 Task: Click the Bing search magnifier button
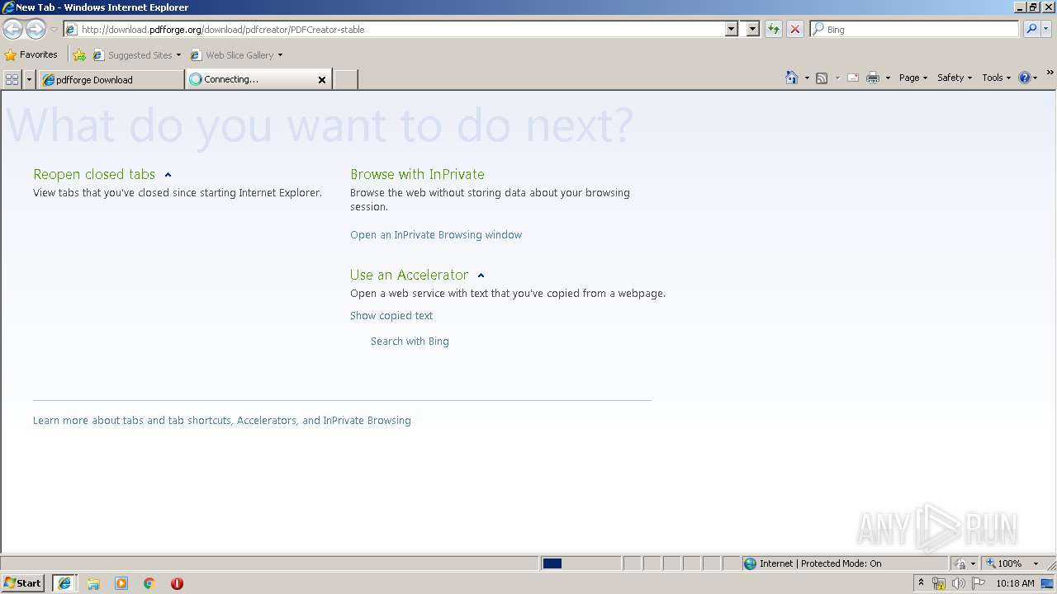(x=1031, y=29)
